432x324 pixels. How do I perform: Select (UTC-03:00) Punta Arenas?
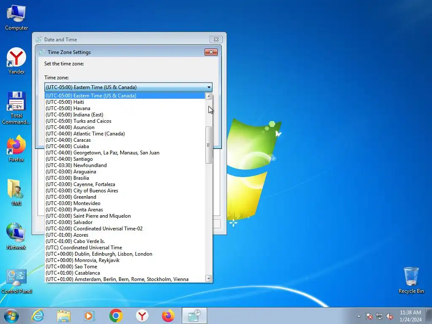(125, 210)
